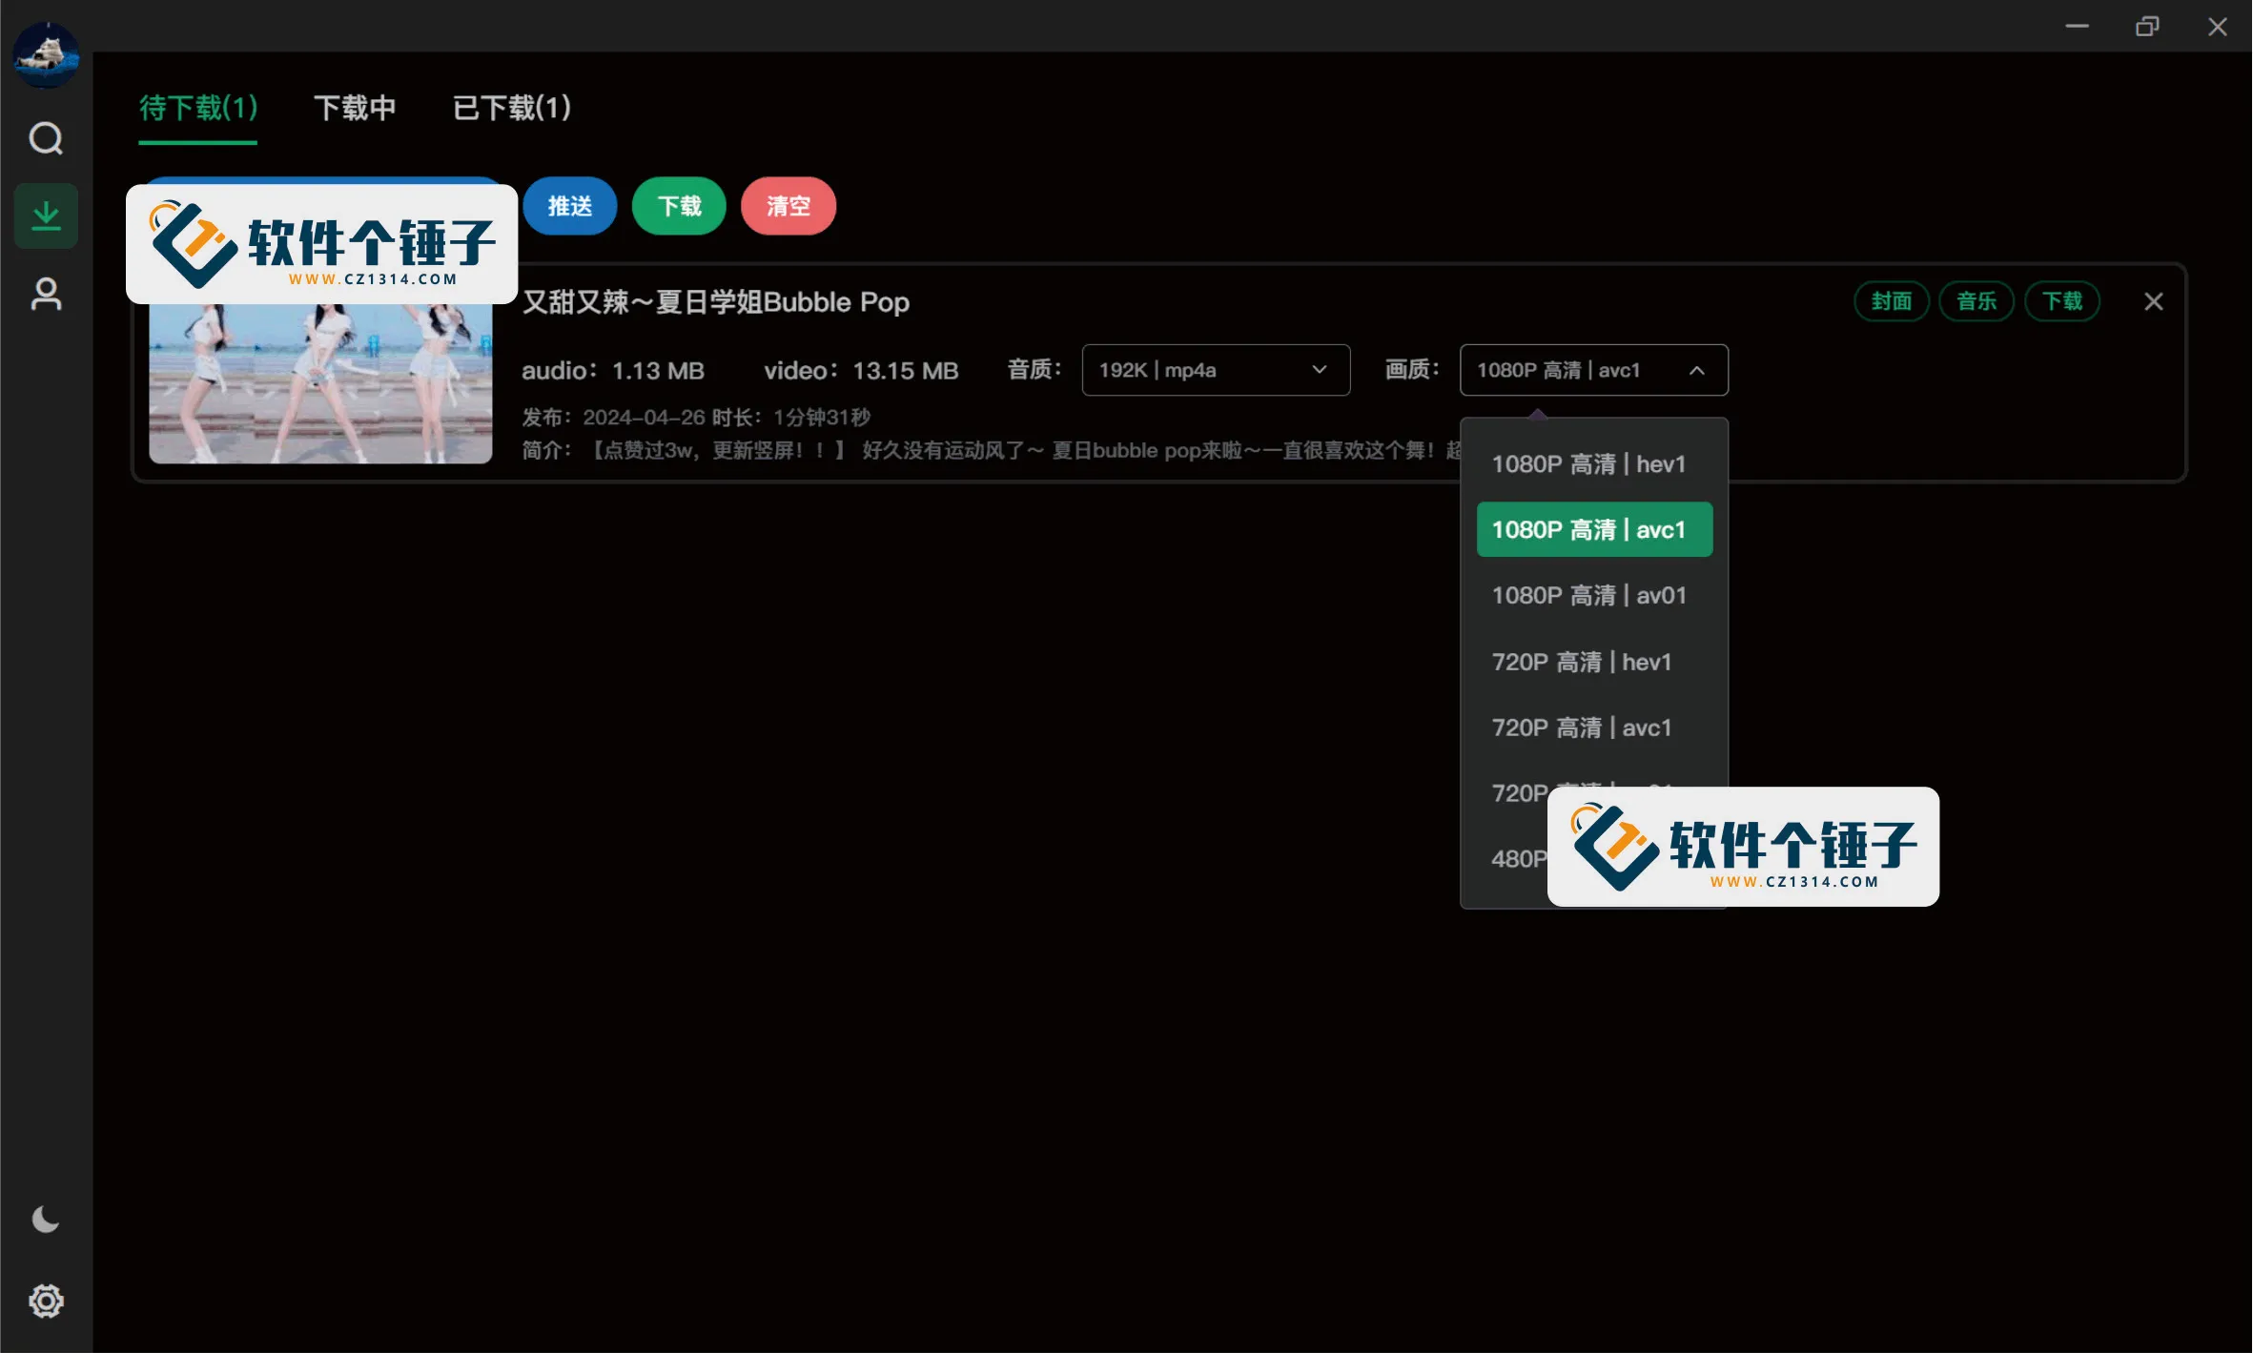Viewport: 2253px width, 1353px height.
Task: Select 720P 高清 avc1 from the list
Action: click(x=1581, y=727)
